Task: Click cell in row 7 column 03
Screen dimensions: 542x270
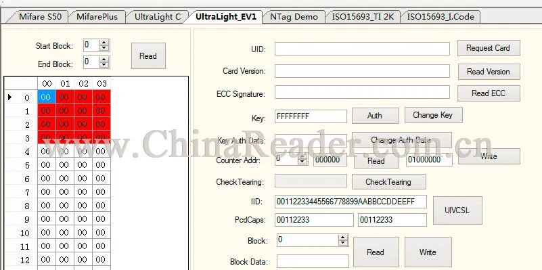Action: coord(101,192)
